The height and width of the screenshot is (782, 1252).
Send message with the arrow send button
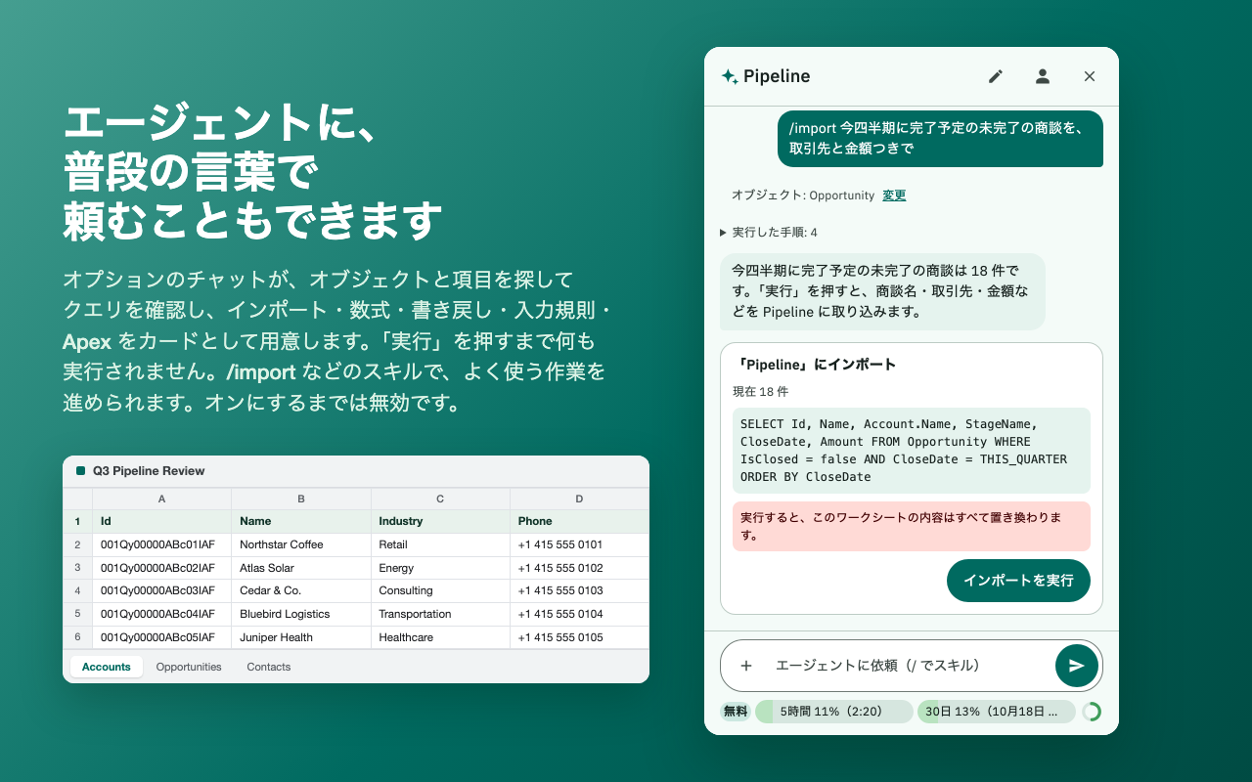tap(1077, 666)
